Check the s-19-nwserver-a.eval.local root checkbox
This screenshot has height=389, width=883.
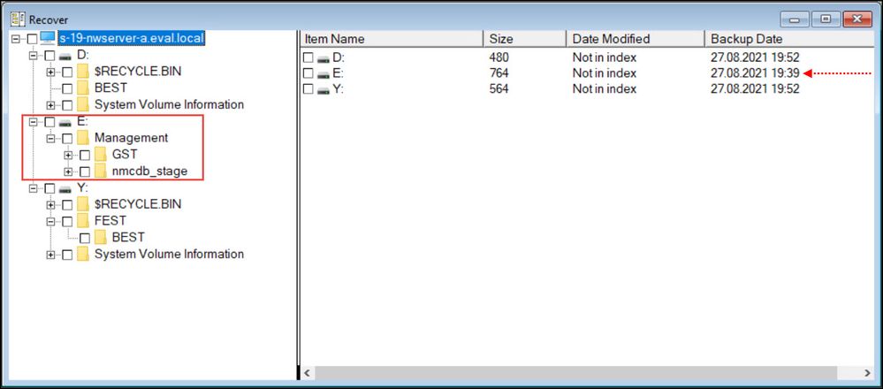[33, 39]
